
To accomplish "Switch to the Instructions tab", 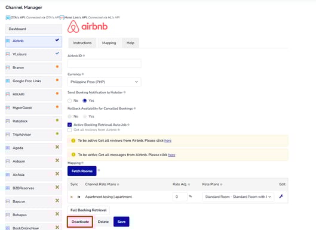I will 82,43.
